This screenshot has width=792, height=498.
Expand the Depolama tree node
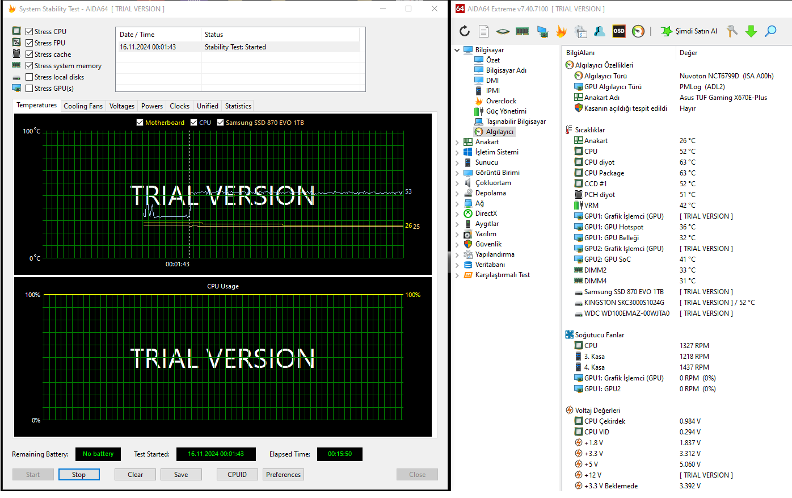pos(457,193)
